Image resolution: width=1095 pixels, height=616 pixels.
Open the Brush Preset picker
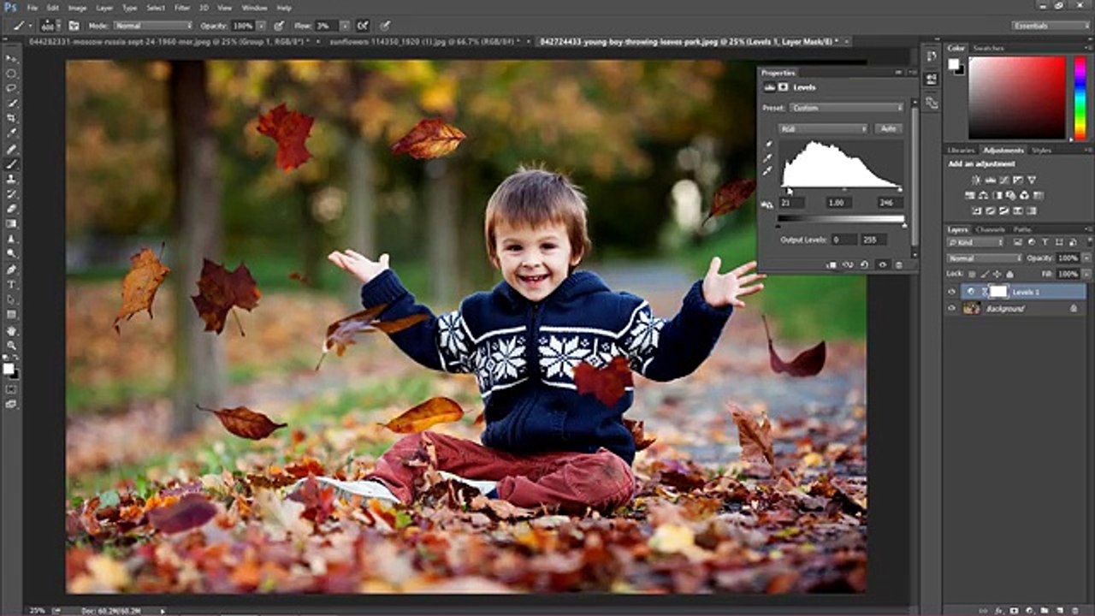(49, 26)
